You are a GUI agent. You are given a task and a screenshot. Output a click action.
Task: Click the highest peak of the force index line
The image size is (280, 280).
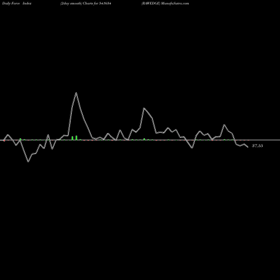tap(76, 93)
